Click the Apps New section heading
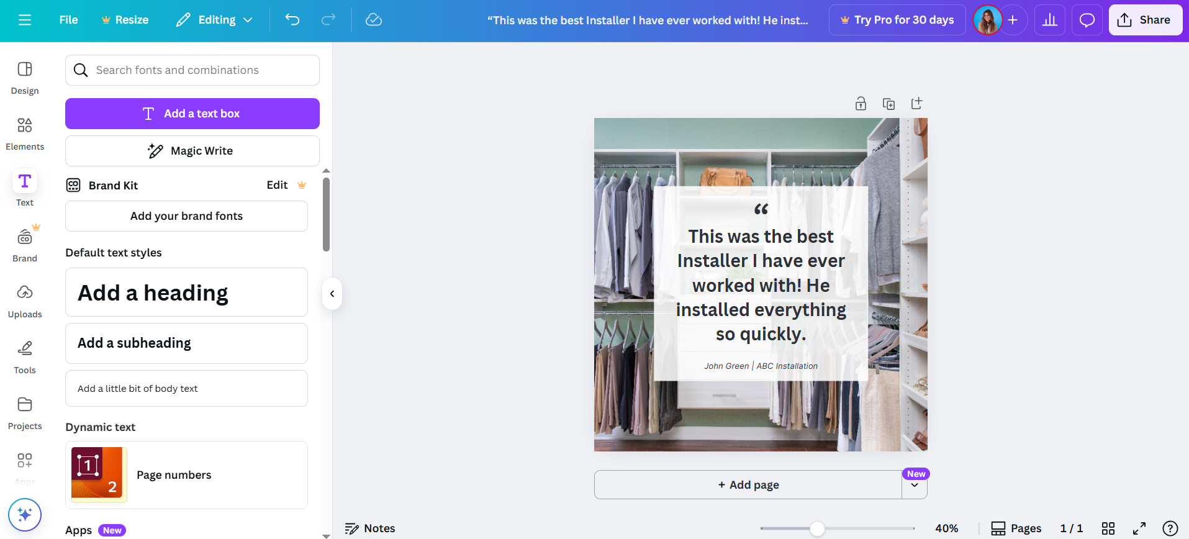This screenshot has height=539, width=1189. coord(96,530)
